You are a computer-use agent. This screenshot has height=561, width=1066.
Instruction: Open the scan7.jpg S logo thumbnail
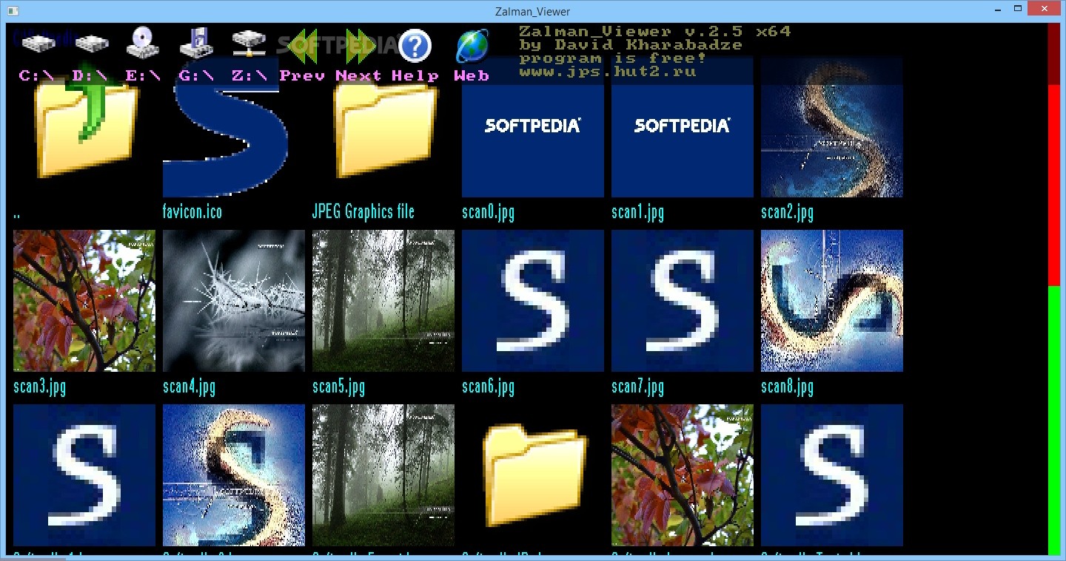tap(683, 301)
